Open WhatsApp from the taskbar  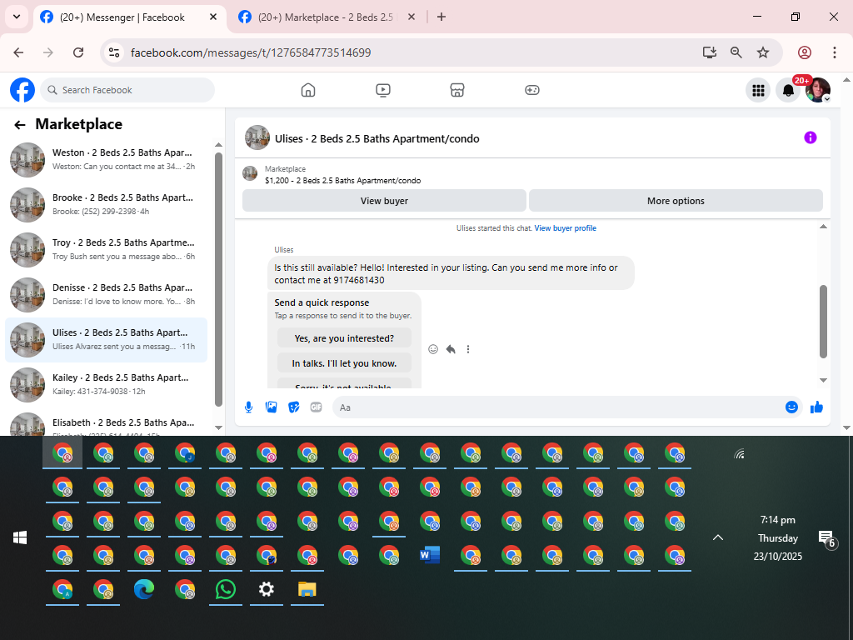(226, 589)
